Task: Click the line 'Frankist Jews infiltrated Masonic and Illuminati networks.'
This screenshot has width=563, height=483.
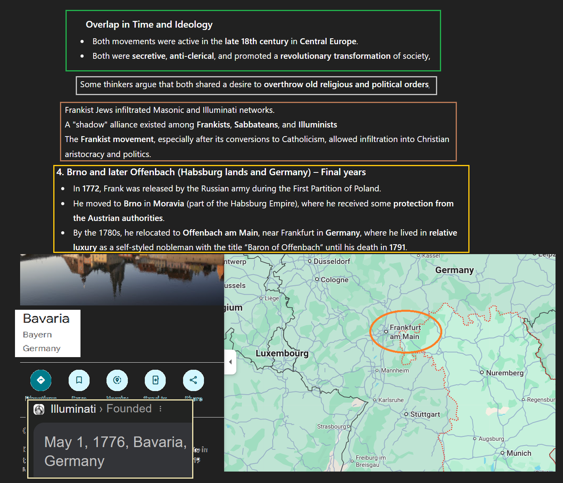Action: (170, 110)
